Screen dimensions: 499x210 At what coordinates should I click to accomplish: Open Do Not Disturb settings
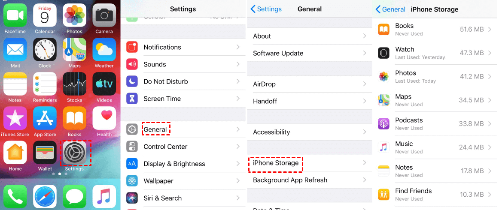coord(166,81)
